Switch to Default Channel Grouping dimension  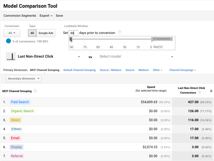[x=79, y=70]
